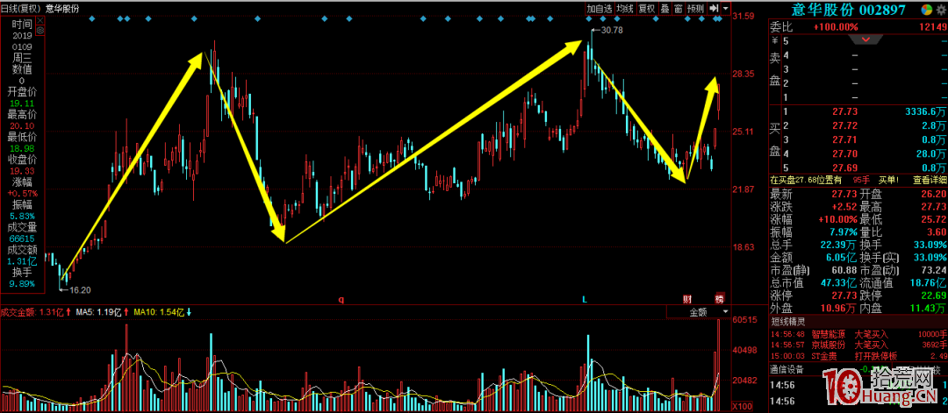Viewport: 948px width, 413px height.
Task: Click the 通信设备 sector label
Action: point(786,369)
